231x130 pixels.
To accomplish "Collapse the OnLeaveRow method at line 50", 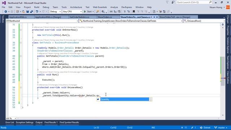I will 21,87.
